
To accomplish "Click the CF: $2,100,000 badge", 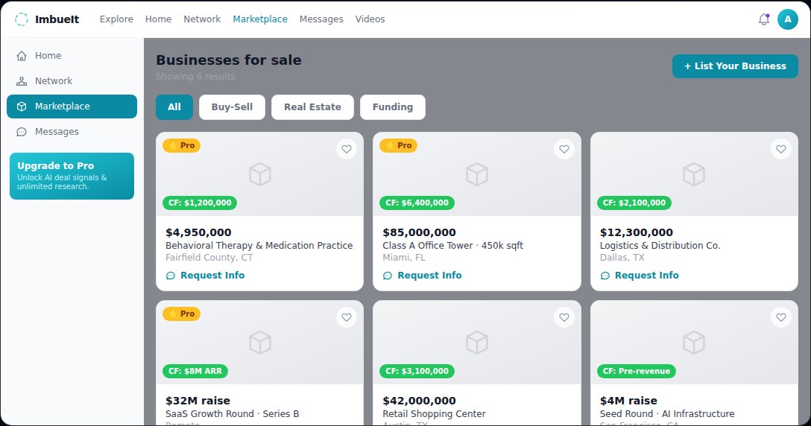I will point(634,203).
